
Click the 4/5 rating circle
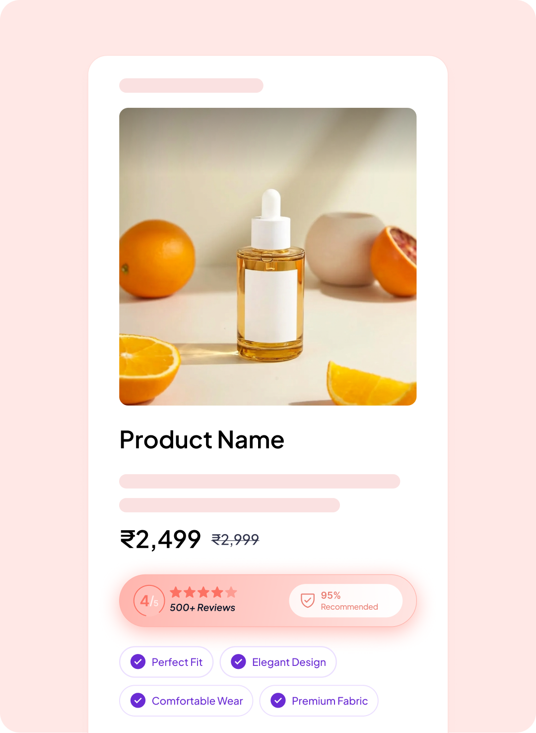click(149, 601)
